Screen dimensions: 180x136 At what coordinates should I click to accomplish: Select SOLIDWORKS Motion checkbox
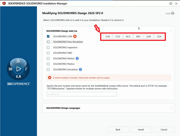48,58
